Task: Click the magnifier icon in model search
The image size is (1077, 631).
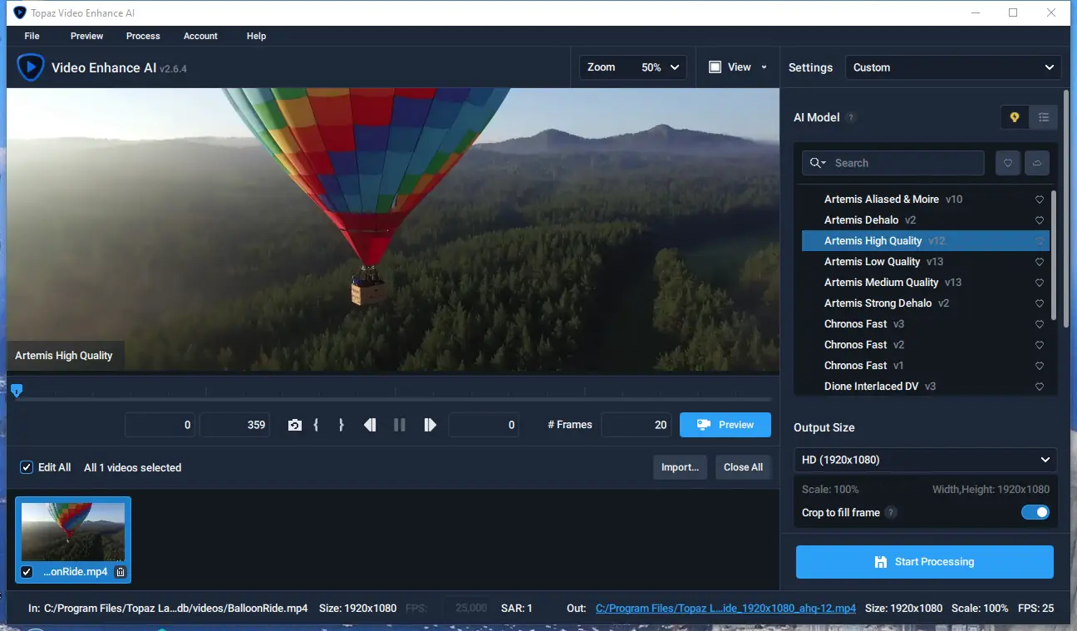Action: [x=818, y=163]
